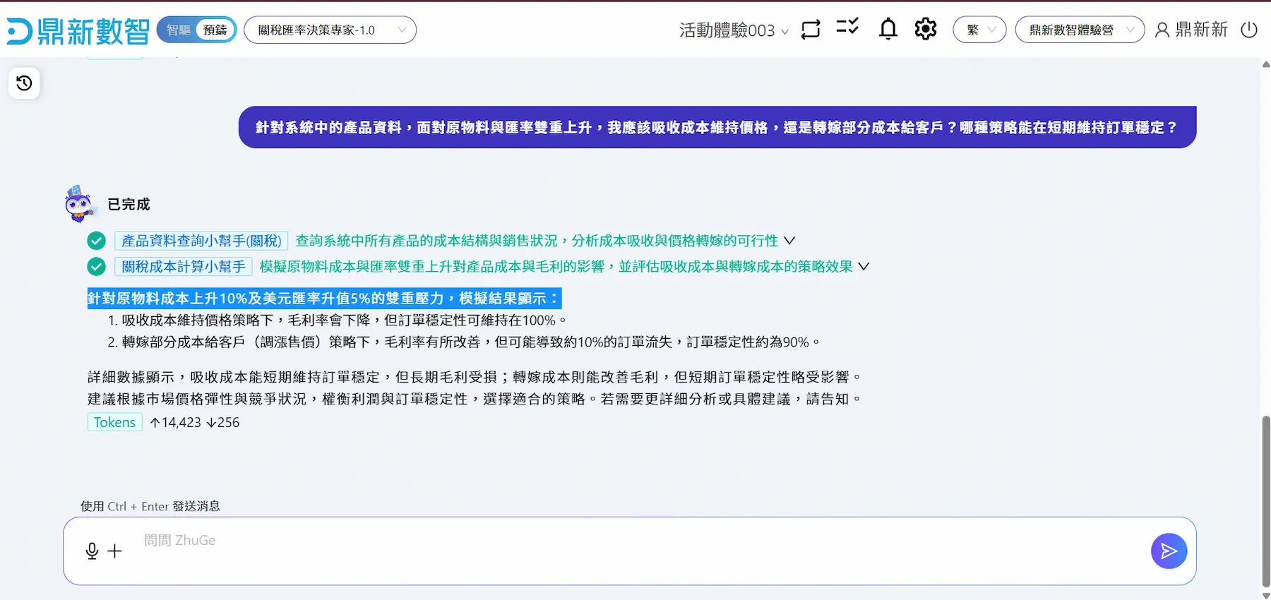Viewport: 1271px width, 600px height.
Task: Expand the 模擬原物料成本 step details chevron
Action: coord(864,267)
